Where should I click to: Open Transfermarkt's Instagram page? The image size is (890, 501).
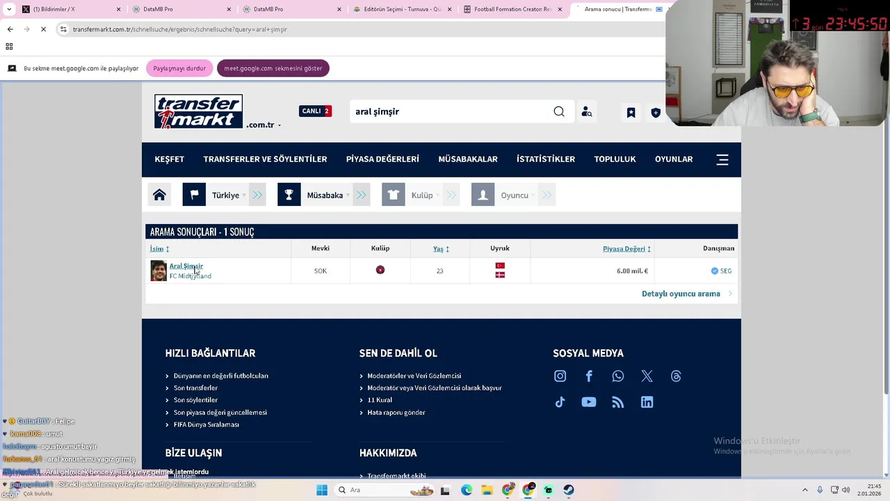coord(560,376)
